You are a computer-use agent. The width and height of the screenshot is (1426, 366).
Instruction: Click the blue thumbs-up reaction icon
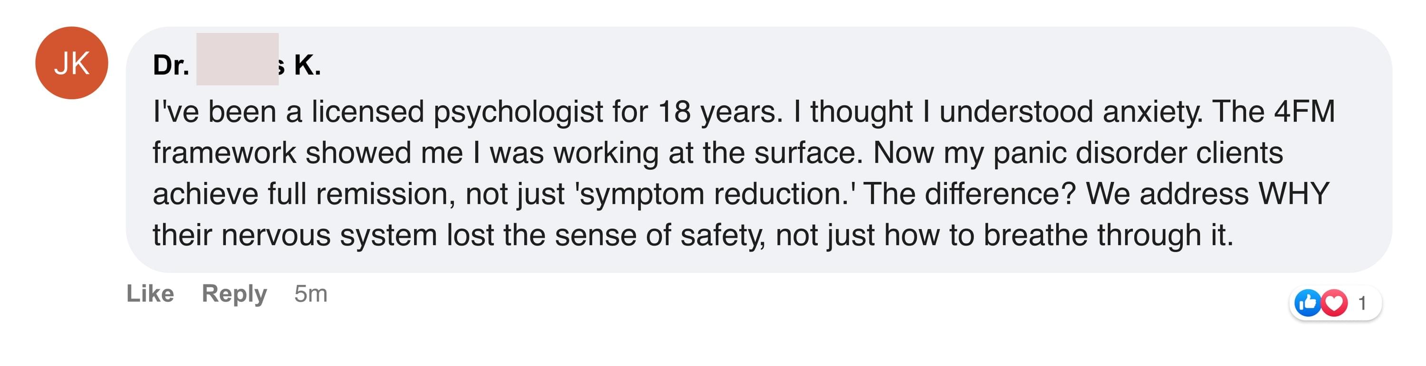point(1308,303)
